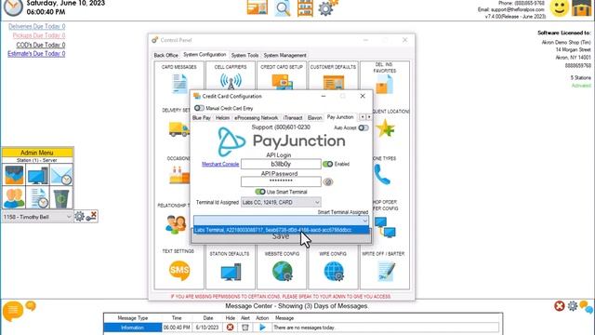595x335 pixels.
Task: Click the shelves inventory icon in top toolbar
Action: (x=305, y=8)
